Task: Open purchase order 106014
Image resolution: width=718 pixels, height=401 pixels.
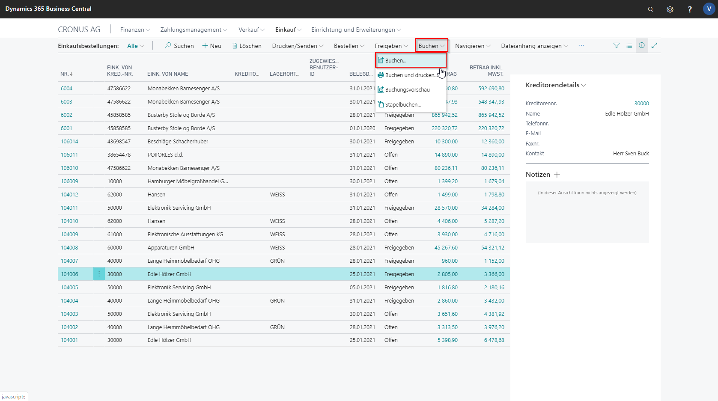Action: (69, 142)
